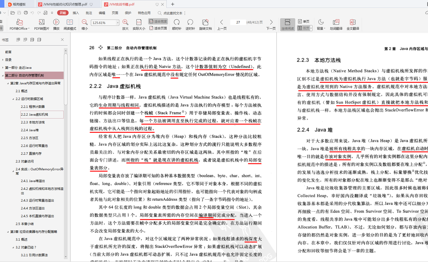Viewport: 428px width, 262px height.
Task: Collapse all bookmarks icon in 书签 panel
Action: (x=25, y=40)
